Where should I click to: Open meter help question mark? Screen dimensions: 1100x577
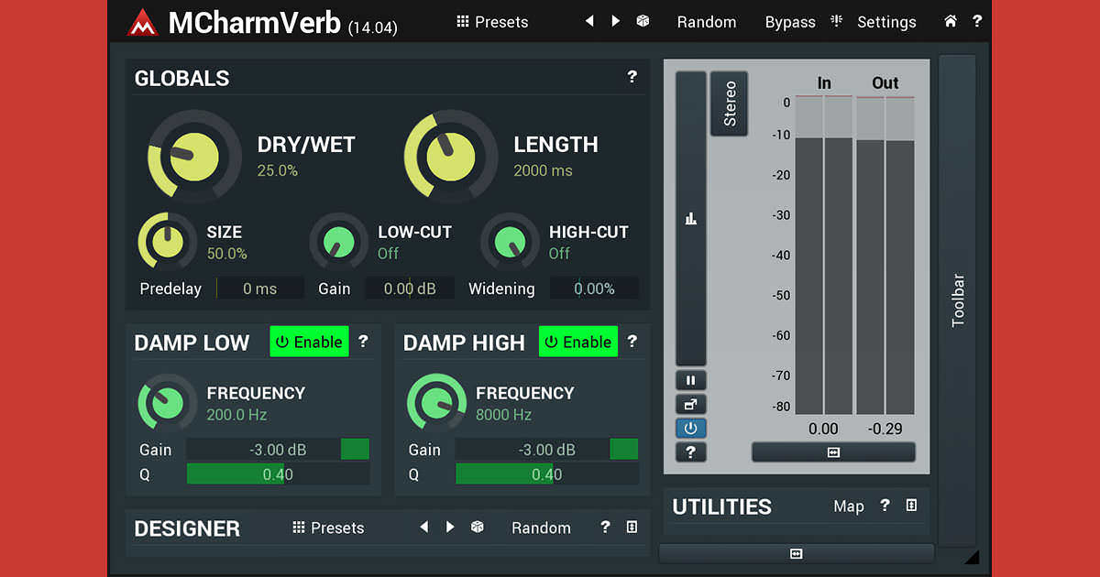(x=691, y=452)
